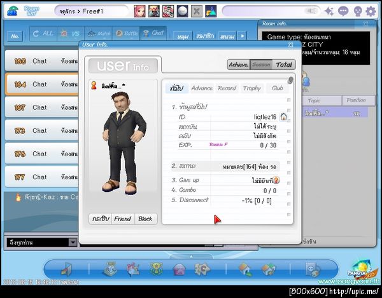Click the right arrow next to สนาม
The height and width of the screenshot is (298, 382).
pyautogui.click(x=242, y=36)
